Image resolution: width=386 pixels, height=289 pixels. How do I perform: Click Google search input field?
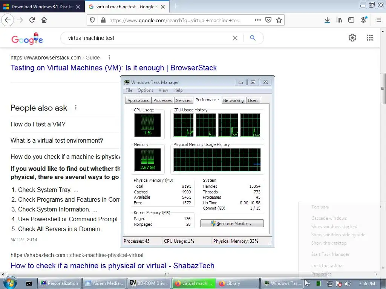(148, 38)
